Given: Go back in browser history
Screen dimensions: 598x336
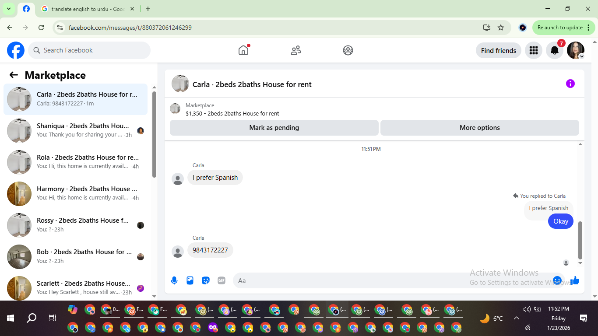Looking at the screenshot, I should 10,28.
